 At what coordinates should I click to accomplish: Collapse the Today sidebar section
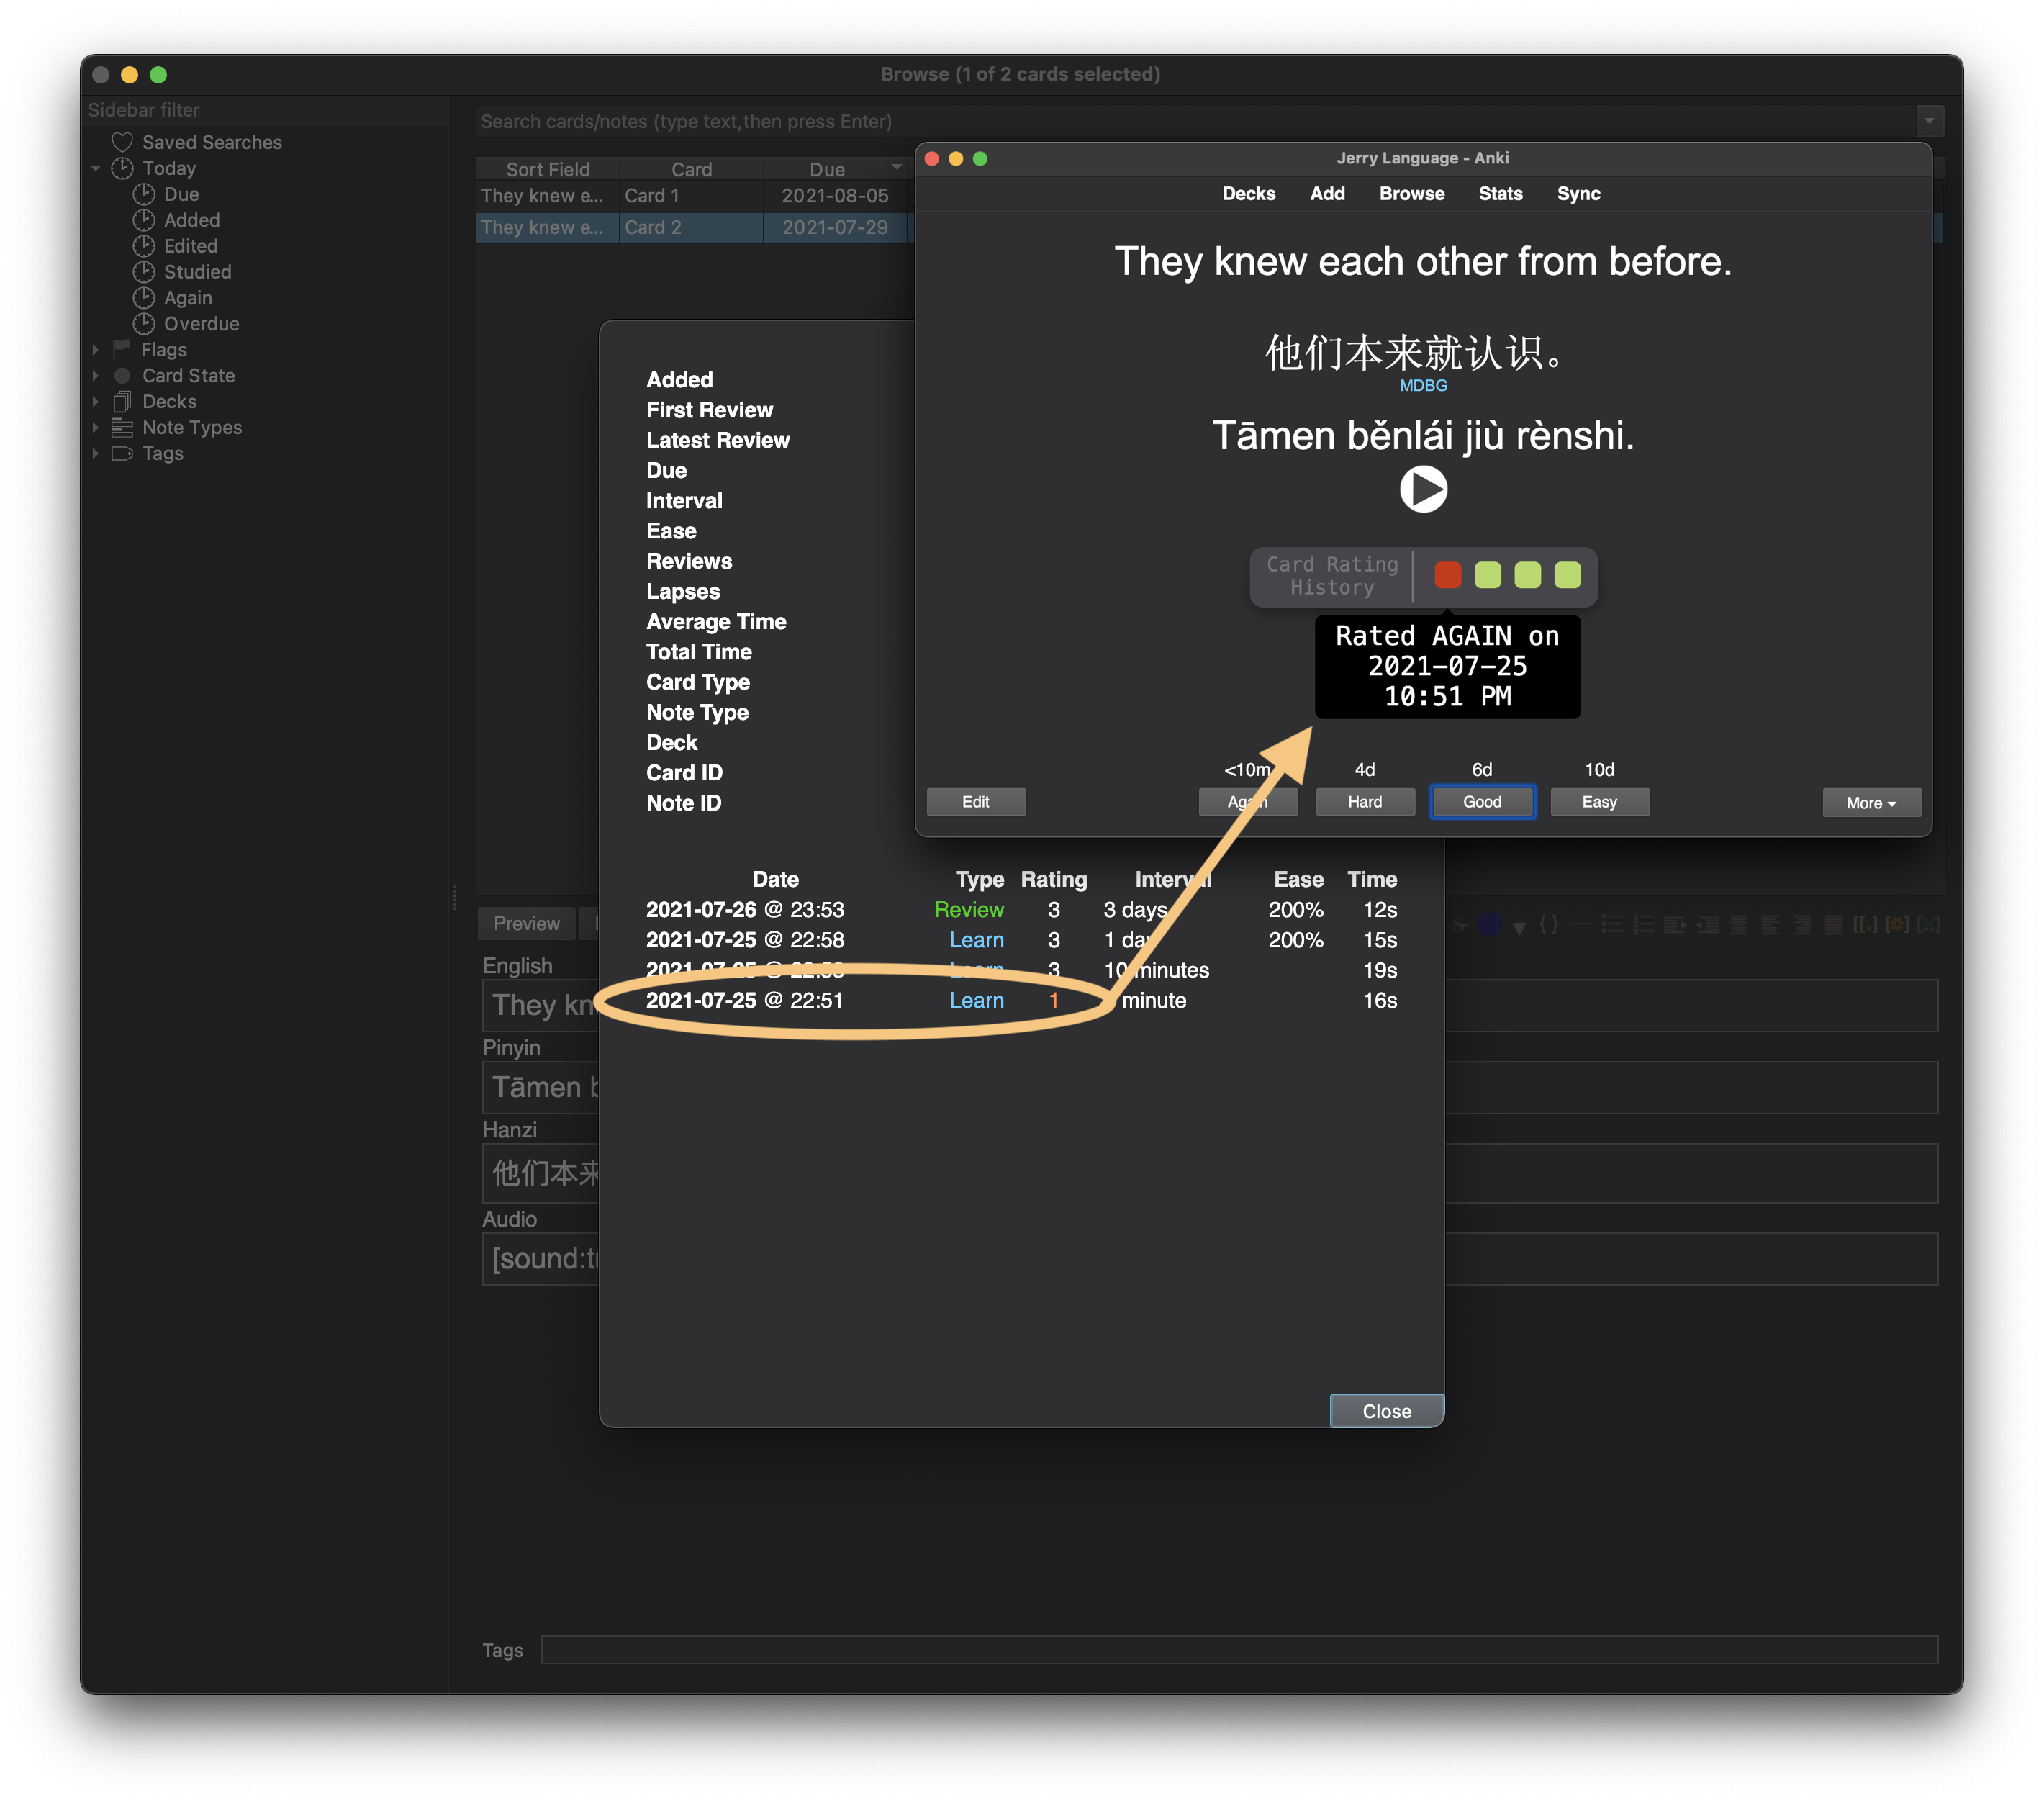pyautogui.click(x=96, y=168)
